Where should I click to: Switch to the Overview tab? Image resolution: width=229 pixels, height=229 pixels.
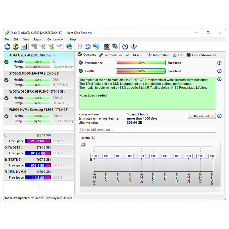point(87,55)
